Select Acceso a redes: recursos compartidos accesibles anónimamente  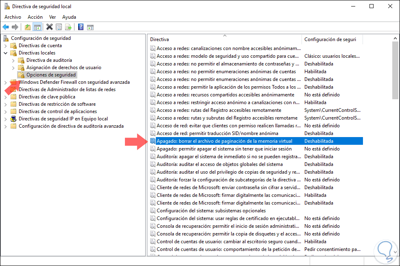(x=225, y=95)
